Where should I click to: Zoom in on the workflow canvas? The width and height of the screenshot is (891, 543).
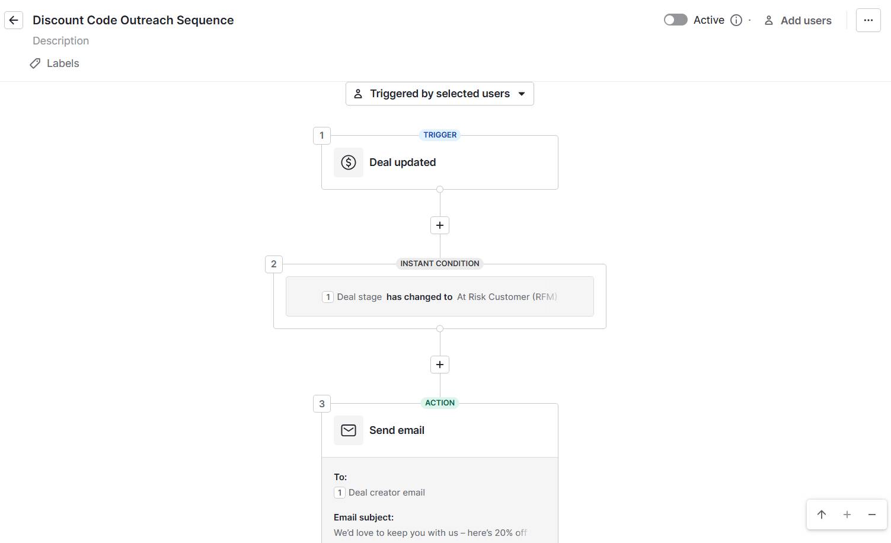tap(847, 515)
